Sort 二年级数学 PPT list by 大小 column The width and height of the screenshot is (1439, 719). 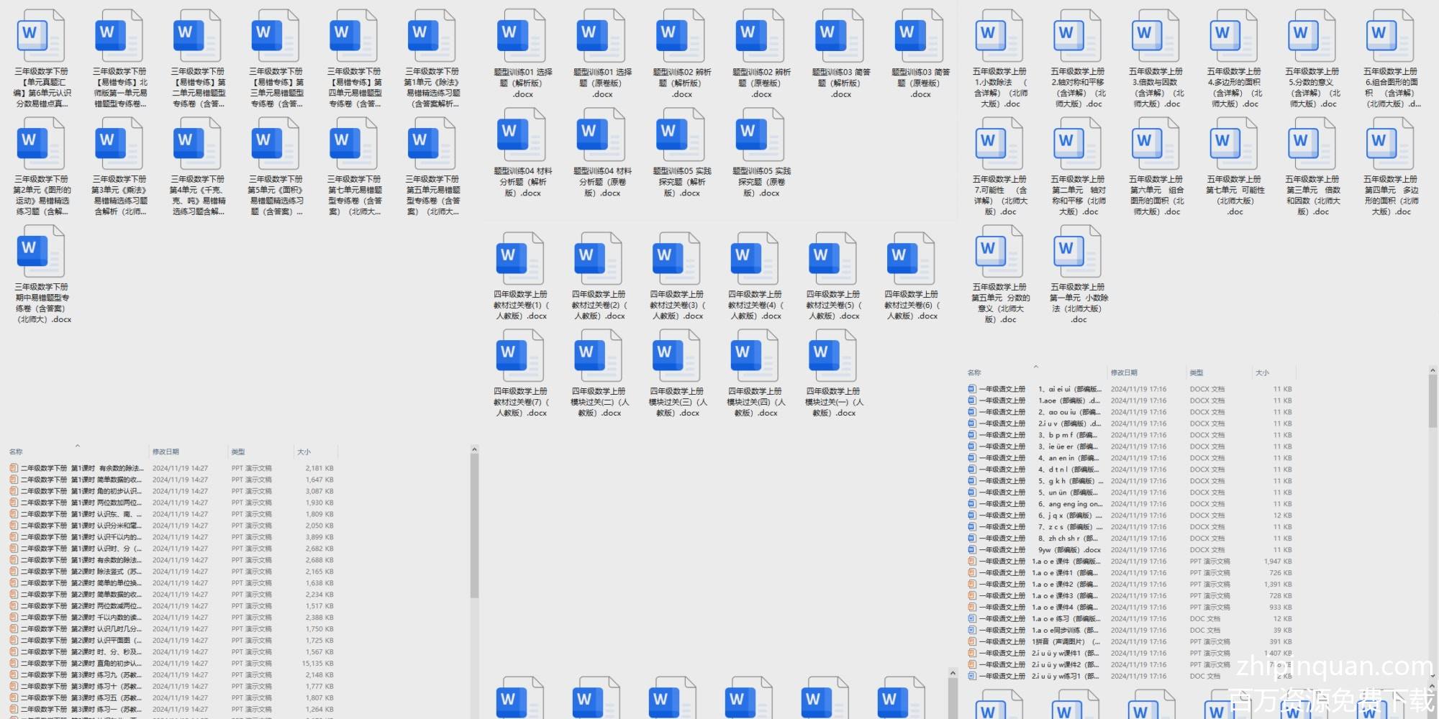[x=304, y=452]
